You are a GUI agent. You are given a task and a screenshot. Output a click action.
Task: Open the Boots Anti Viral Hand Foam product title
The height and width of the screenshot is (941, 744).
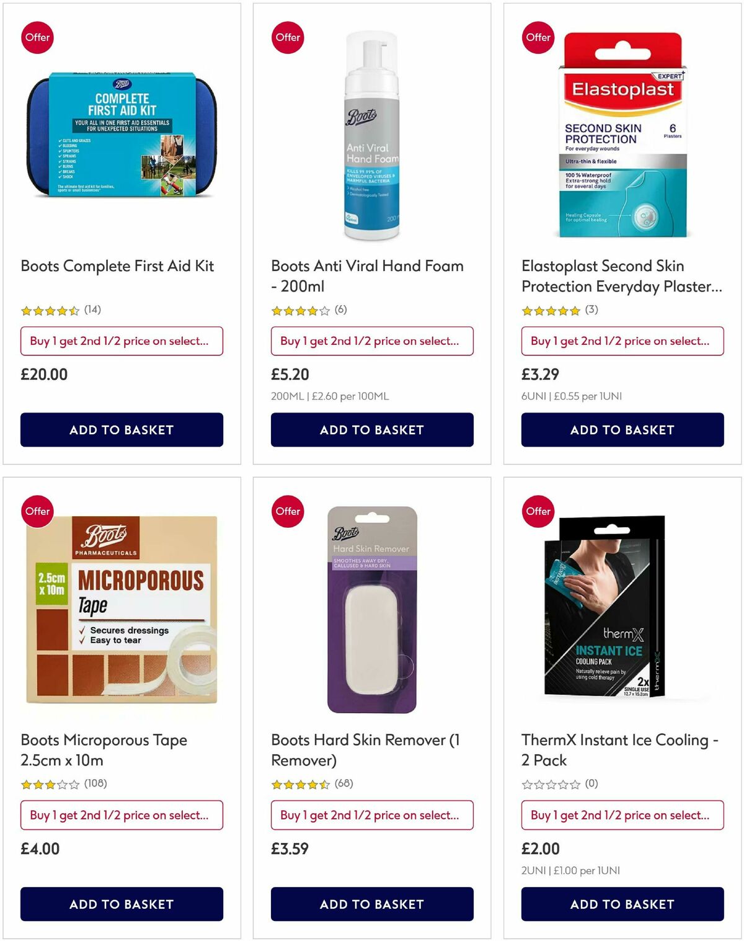click(x=367, y=276)
